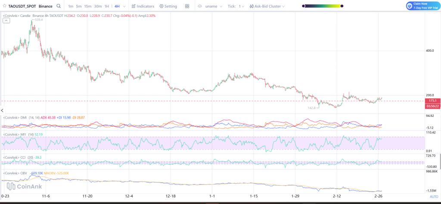Switch to the 1H timeframe
The height and width of the screenshot is (204, 441).
(106, 6)
